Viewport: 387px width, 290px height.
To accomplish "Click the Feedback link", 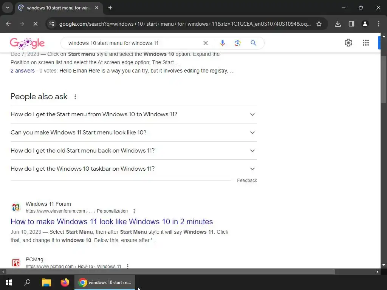I will coord(247,180).
